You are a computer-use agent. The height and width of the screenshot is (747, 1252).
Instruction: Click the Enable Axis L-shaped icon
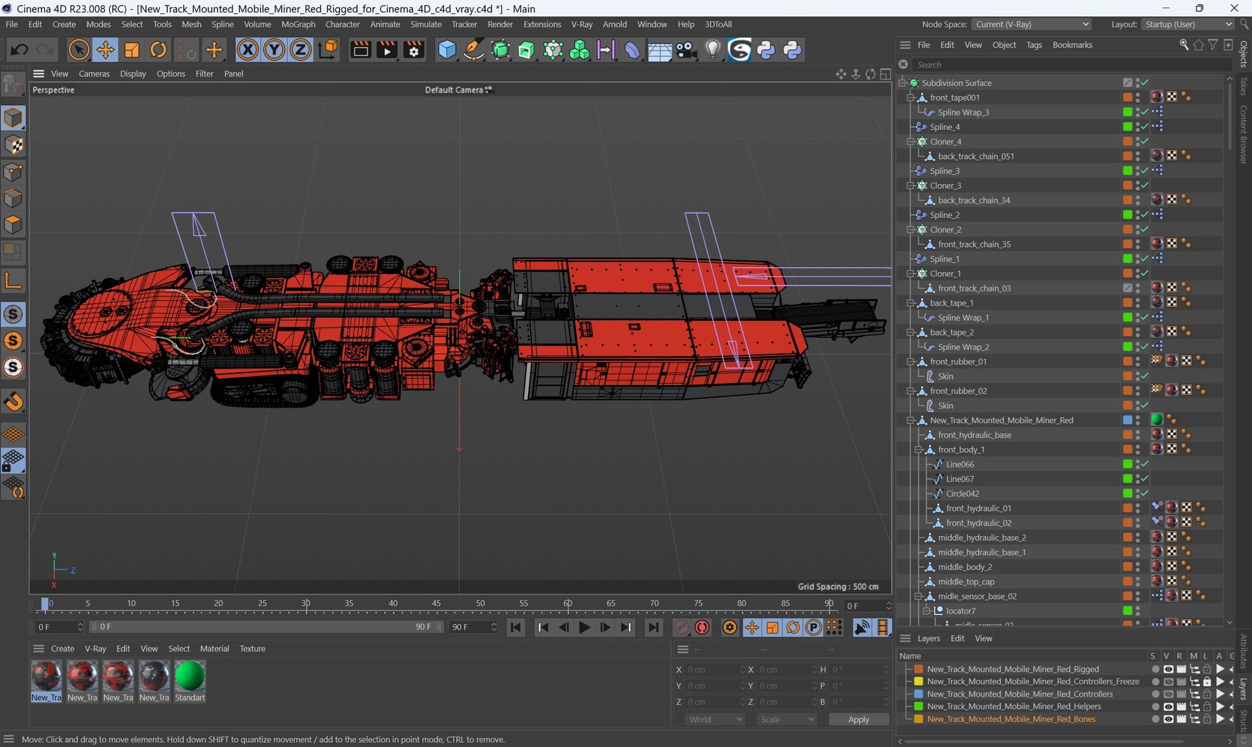click(13, 281)
